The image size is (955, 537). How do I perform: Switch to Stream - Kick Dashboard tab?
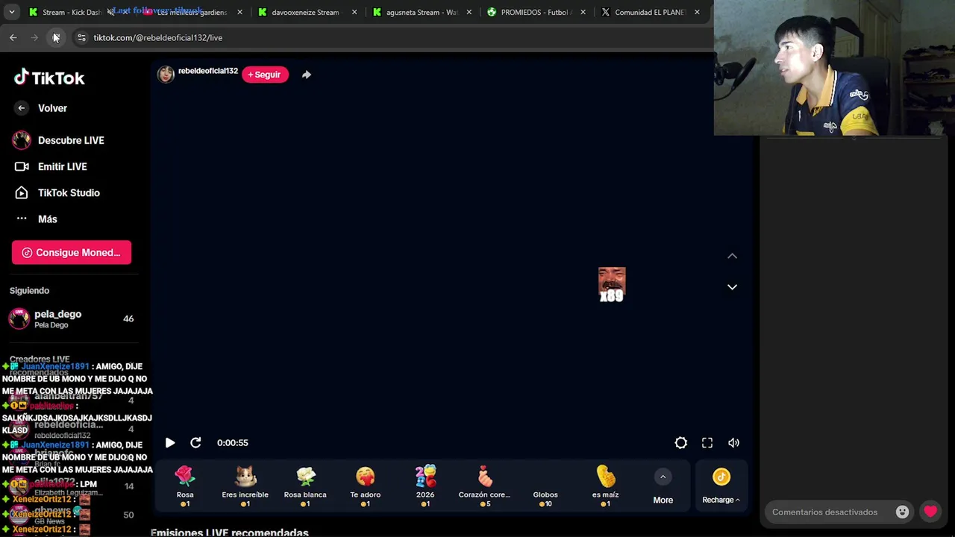pyautogui.click(x=66, y=12)
